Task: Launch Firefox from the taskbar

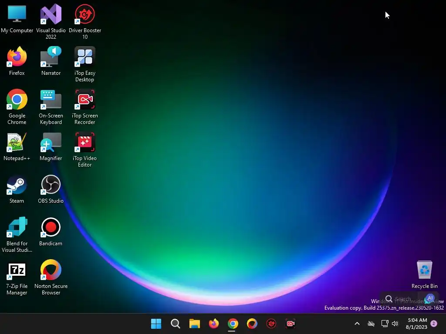Action: tap(213, 324)
